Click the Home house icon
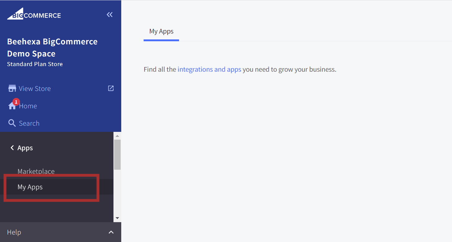452x242 pixels. coord(12,106)
